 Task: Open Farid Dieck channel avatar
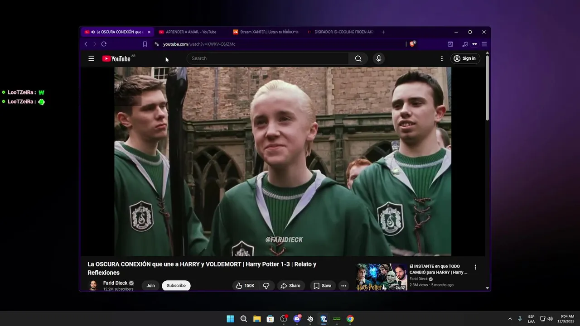coord(93,286)
